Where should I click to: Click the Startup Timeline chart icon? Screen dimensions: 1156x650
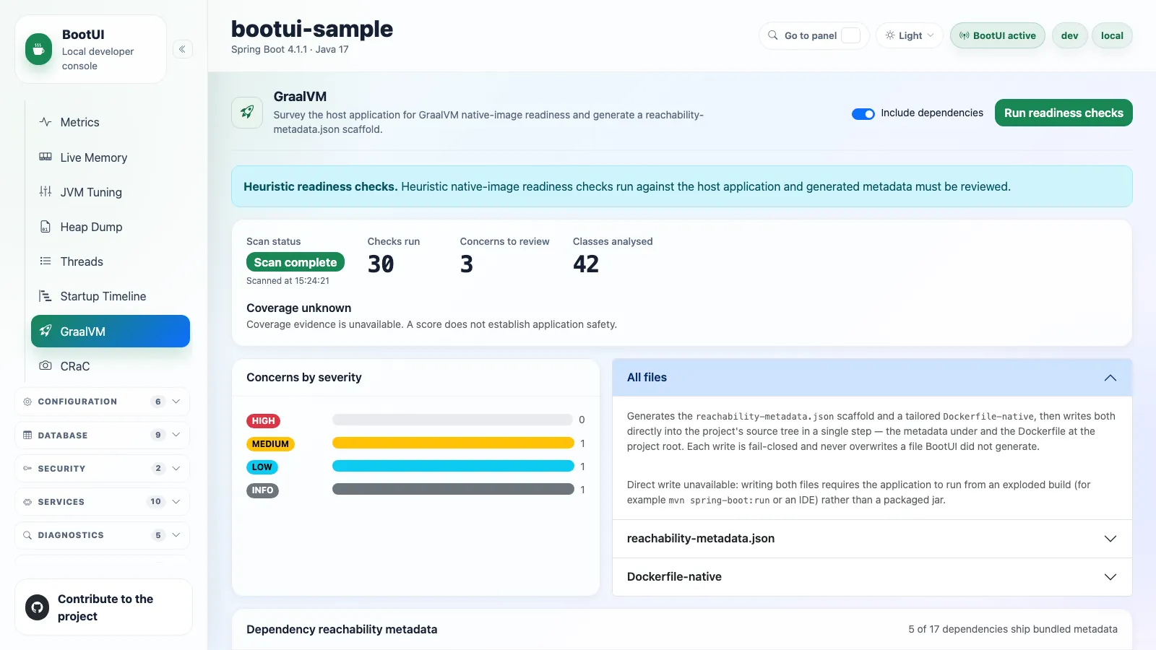tap(46, 295)
